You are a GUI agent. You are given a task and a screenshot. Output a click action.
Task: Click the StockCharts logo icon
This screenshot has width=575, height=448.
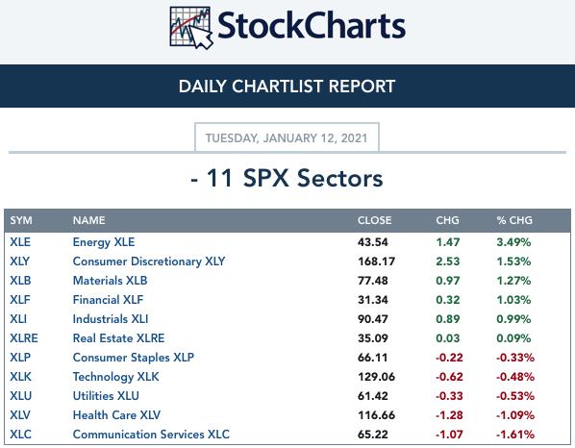(x=191, y=28)
